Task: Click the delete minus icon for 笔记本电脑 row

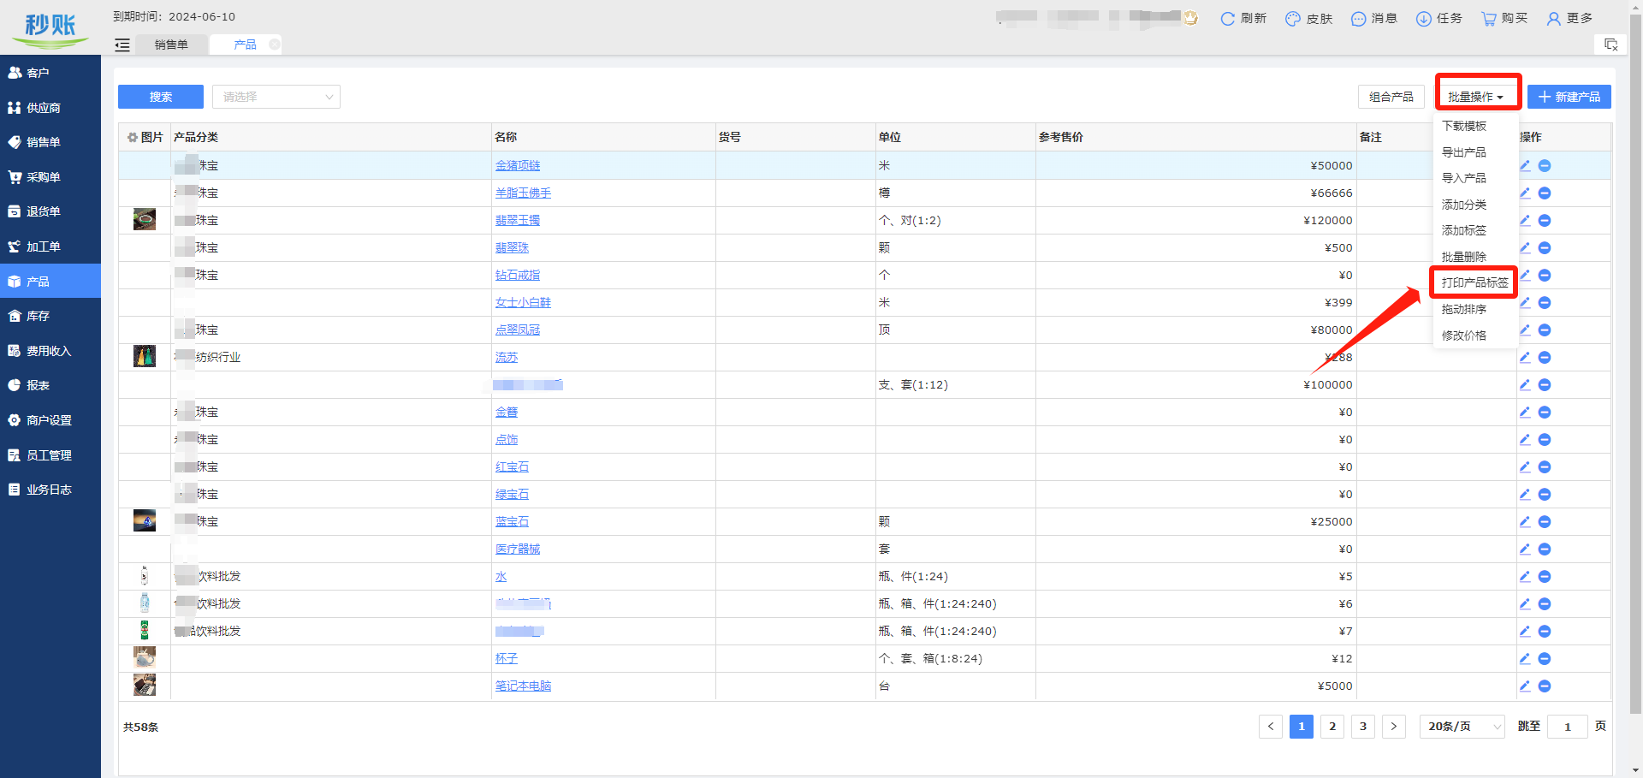Action: point(1545,686)
